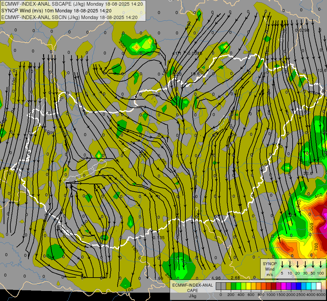327x301 pixels.
Task: Click the 5 m/s wind arrow in legend
Action: point(282,265)
